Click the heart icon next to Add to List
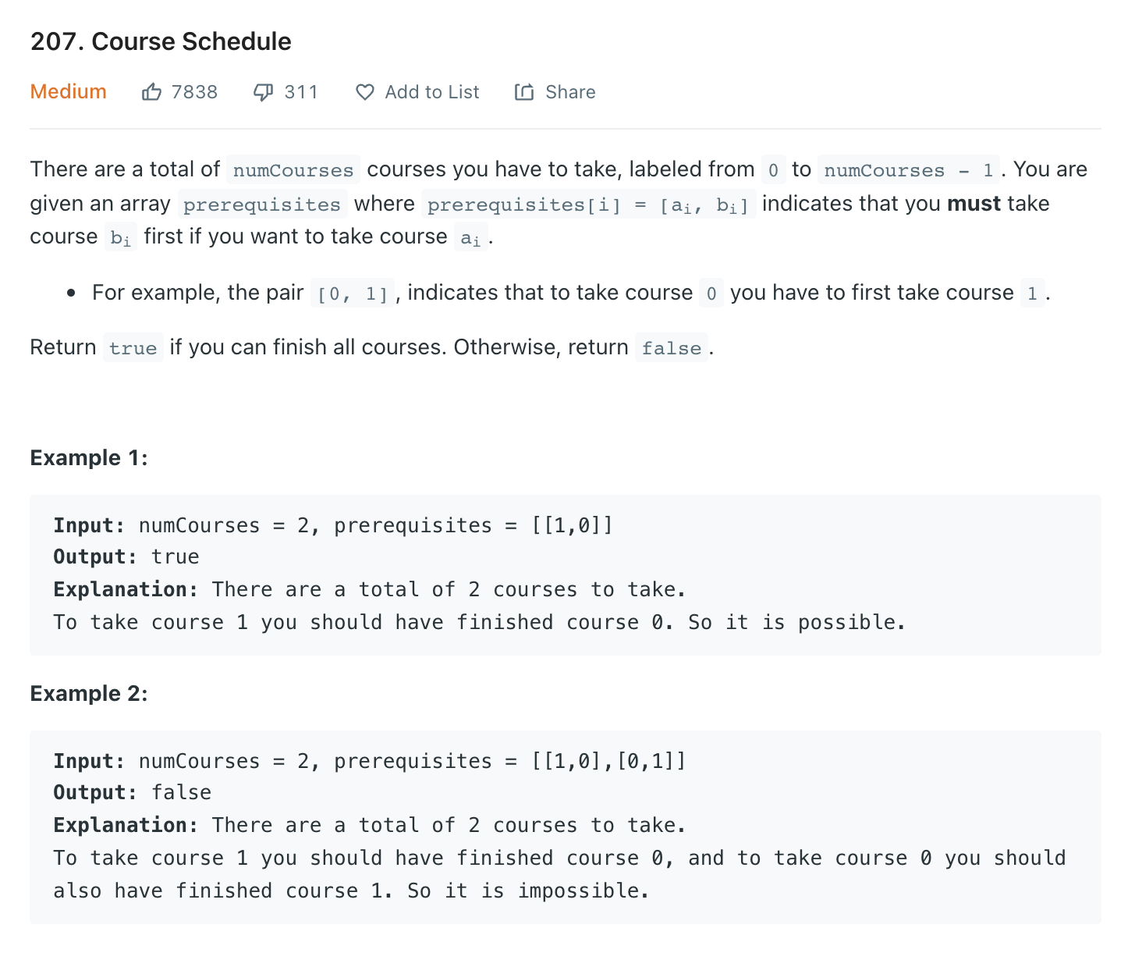This screenshot has width=1128, height=960. (364, 91)
